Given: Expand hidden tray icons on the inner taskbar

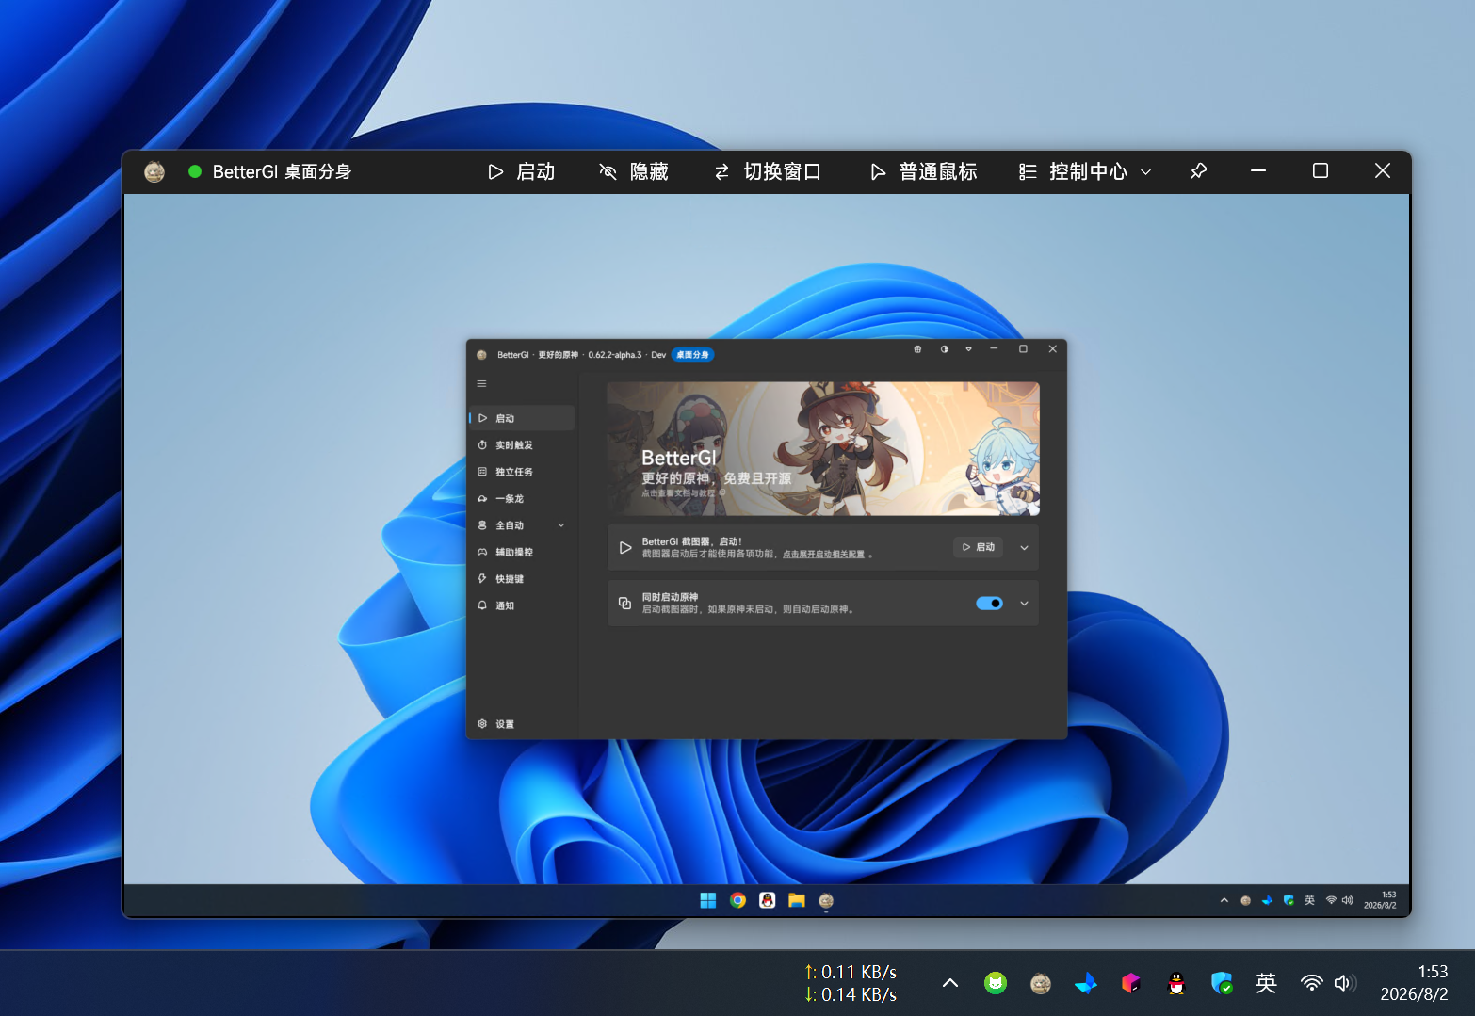Looking at the screenshot, I should (x=1224, y=901).
